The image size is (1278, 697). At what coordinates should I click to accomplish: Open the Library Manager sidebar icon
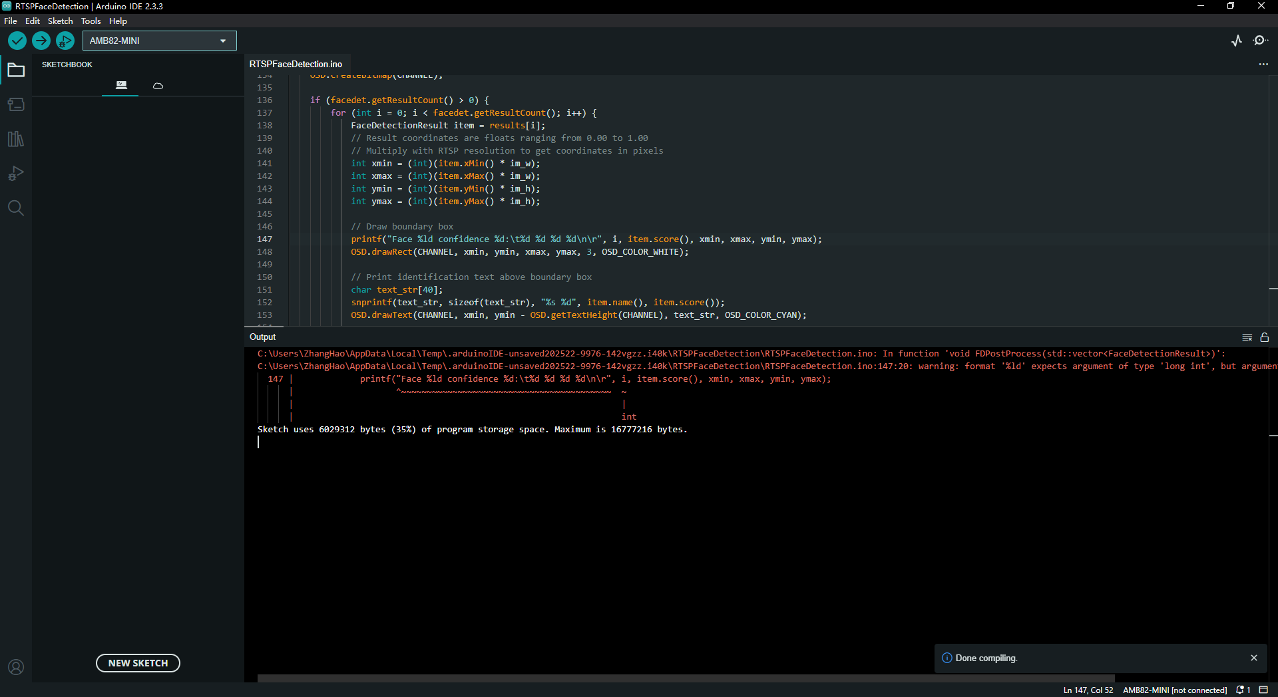pyautogui.click(x=16, y=139)
